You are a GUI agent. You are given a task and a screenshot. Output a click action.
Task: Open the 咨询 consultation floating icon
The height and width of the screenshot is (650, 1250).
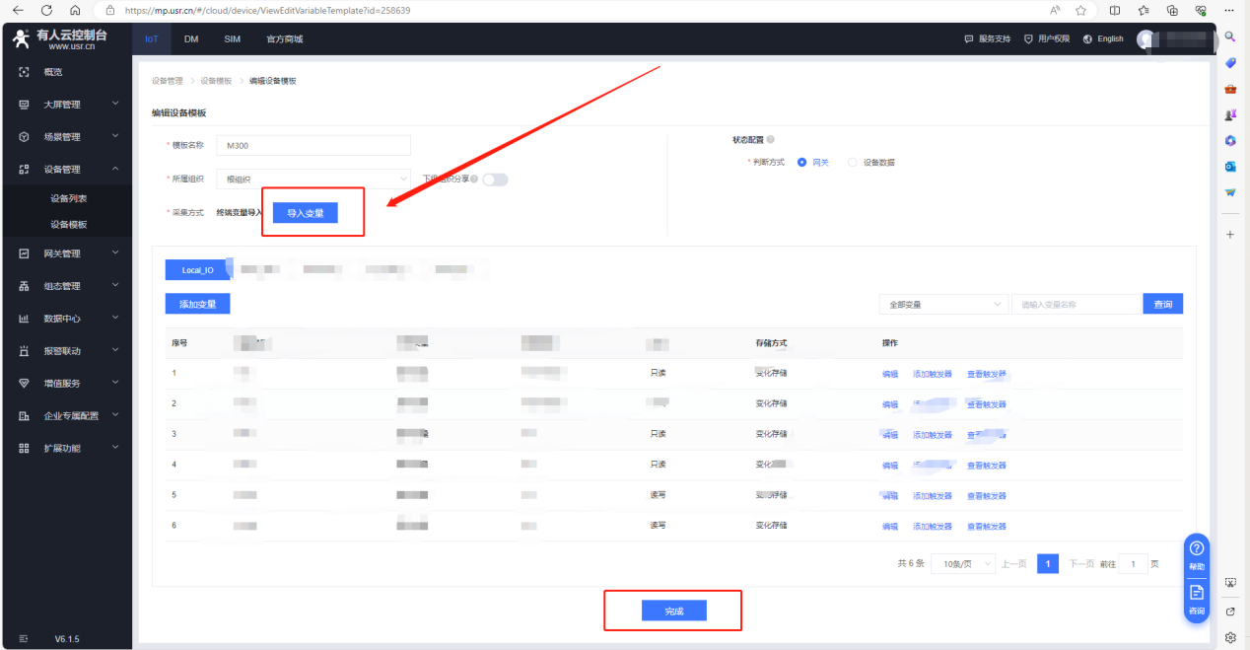(1197, 598)
